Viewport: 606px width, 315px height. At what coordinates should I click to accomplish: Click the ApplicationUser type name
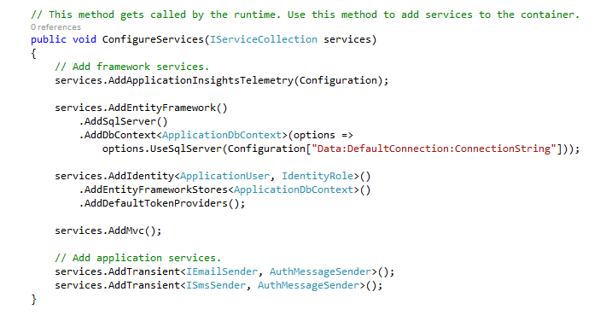[x=224, y=176]
